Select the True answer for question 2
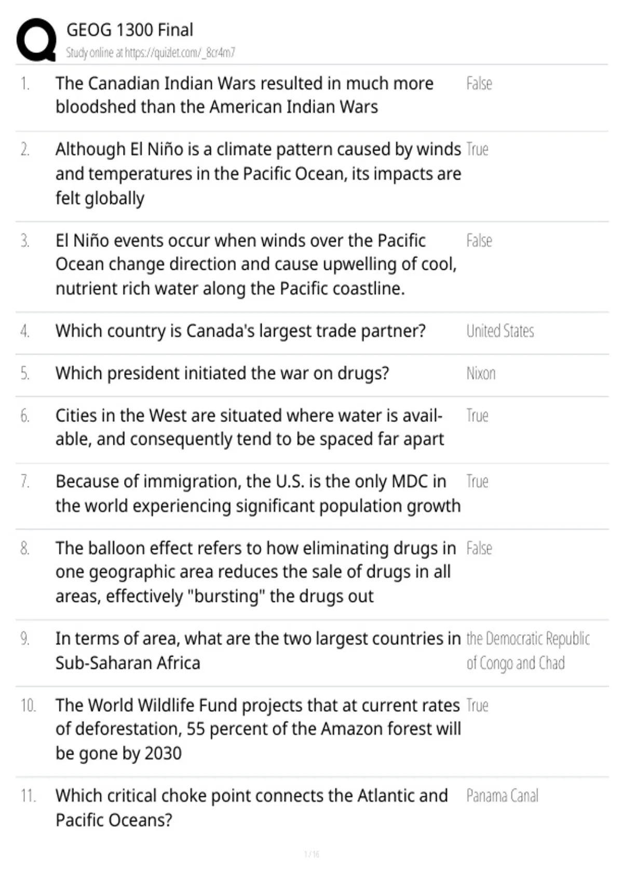623x883 pixels. (477, 150)
